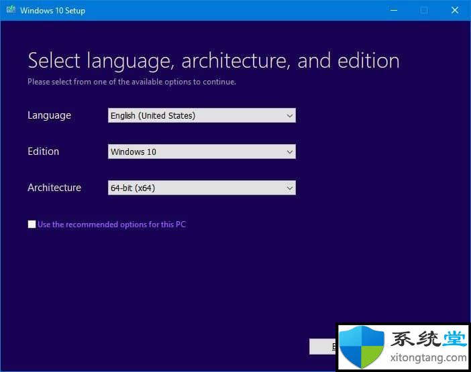471x372 pixels.
Task: Click the Back button at the bottom
Action: pos(323,347)
